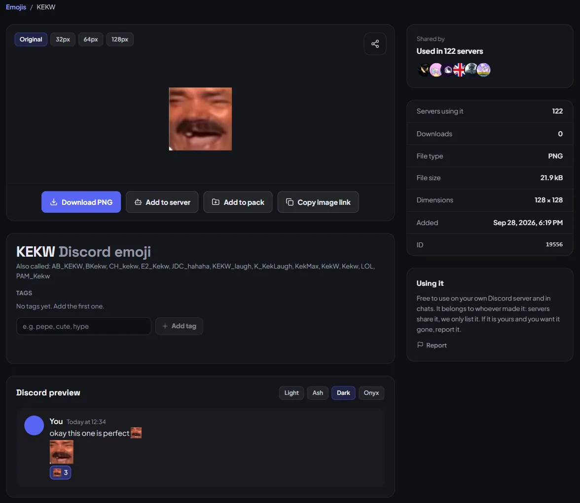The image size is (580, 503).
Task: Click the Add tag button
Action: click(x=179, y=326)
